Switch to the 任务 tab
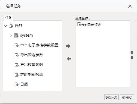Viewport: 137px width, 104px height. tap(8, 18)
